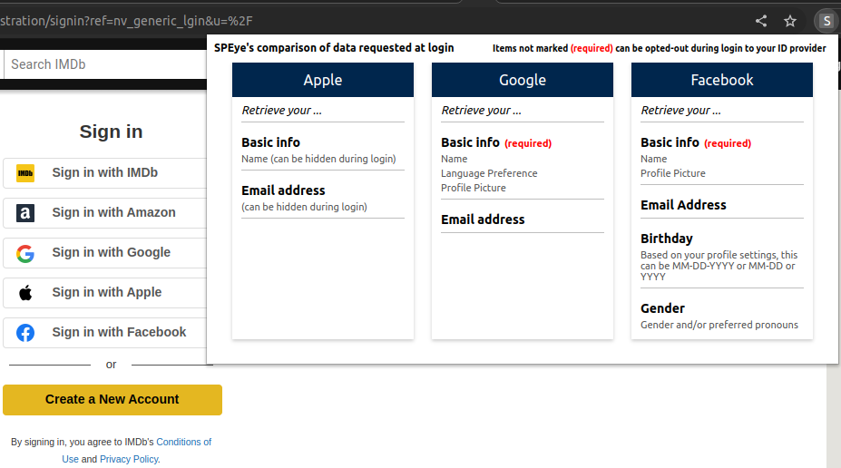Click Facebook's Basic info heading

(670, 142)
